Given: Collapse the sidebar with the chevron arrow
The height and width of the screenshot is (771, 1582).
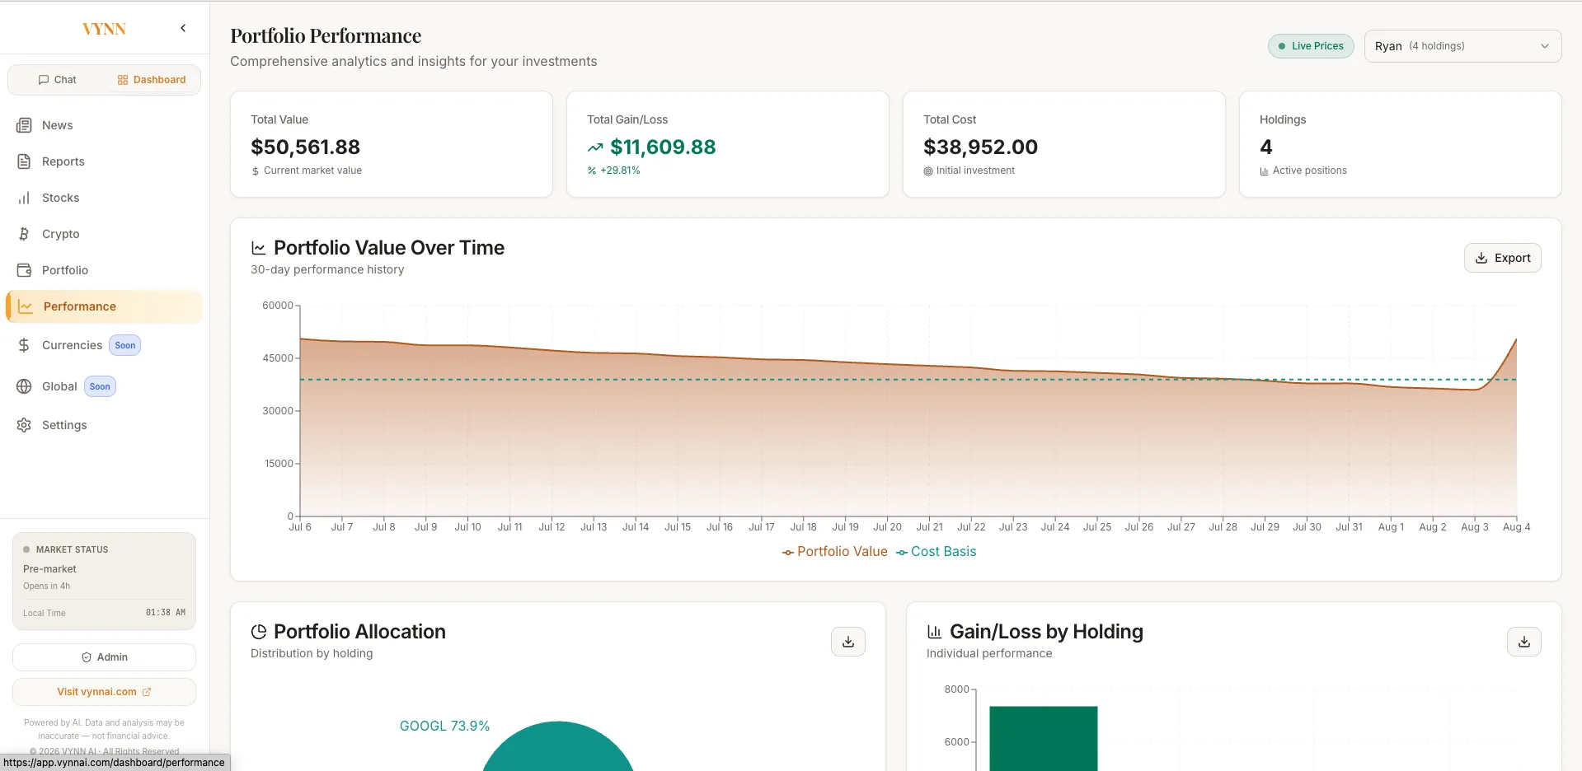Looking at the screenshot, I should tap(183, 28).
